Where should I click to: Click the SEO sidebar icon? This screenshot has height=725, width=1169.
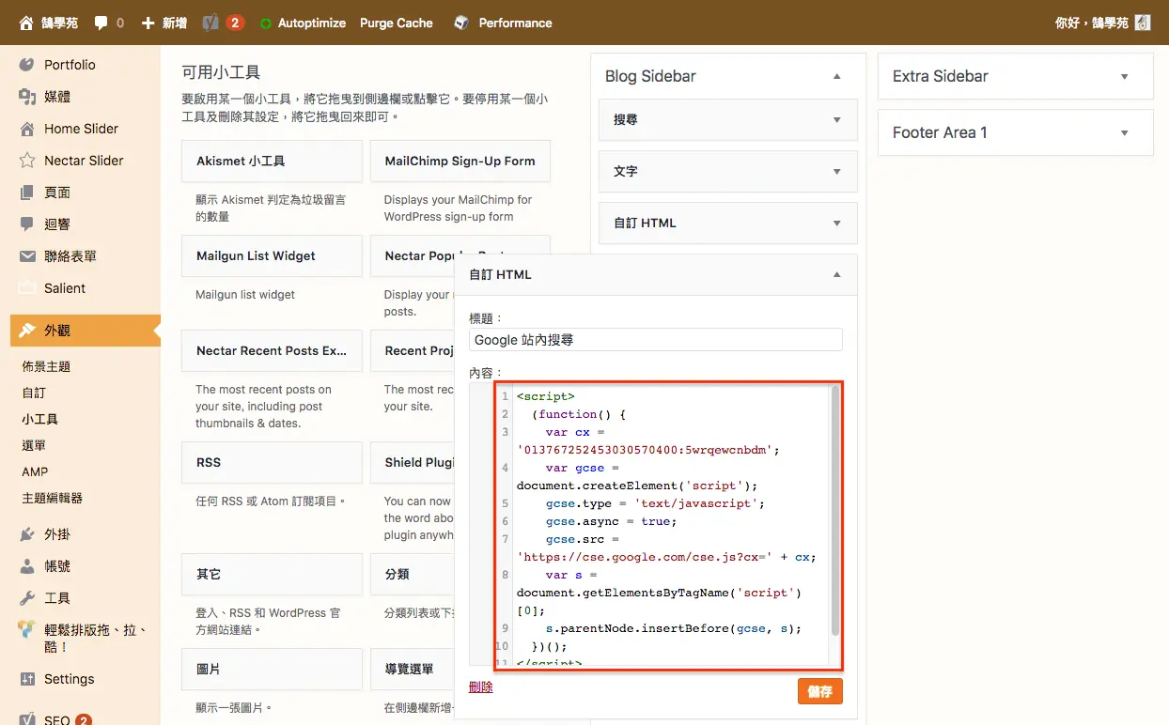(x=27, y=719)
